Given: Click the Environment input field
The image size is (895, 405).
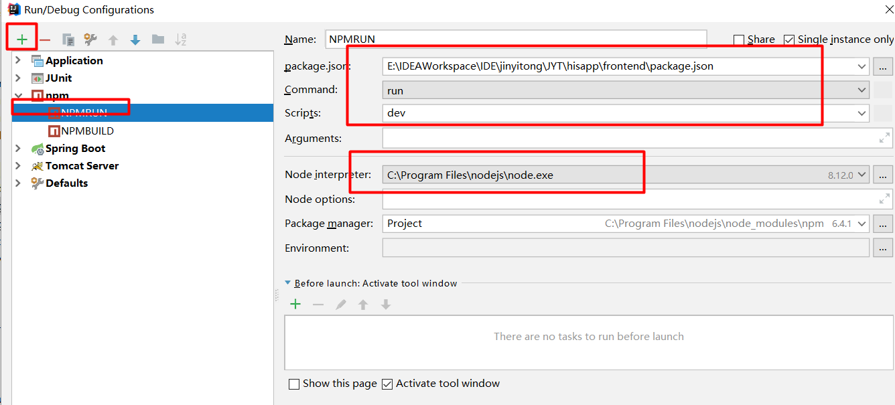Looking at the screenshot, I should [x=626, y=248].
